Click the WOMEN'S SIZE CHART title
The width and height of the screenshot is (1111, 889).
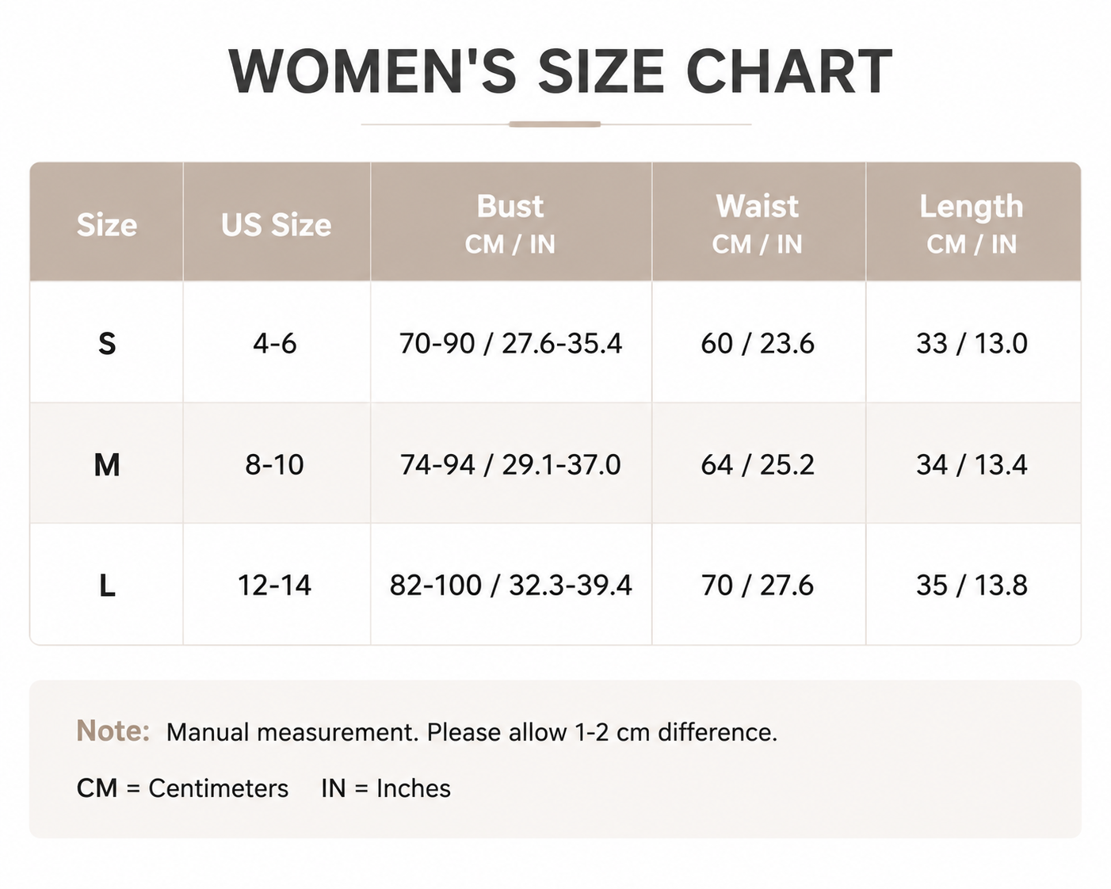point(560,72)
